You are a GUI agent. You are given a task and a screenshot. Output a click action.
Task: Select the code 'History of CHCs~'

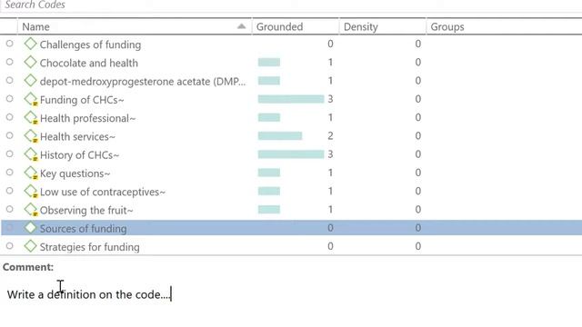[x=79, y=155]
